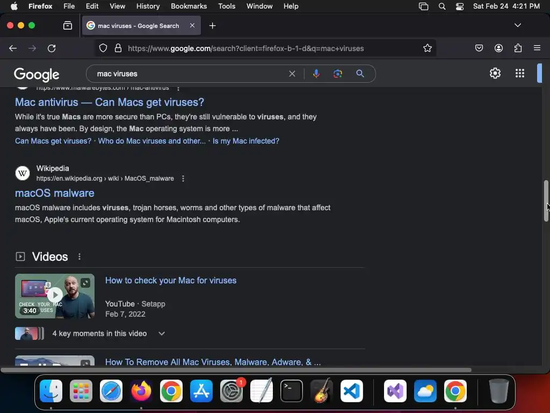This screenshot has width=550, height=413.
Task: Open macOS Control Center
Action: [460, 6]
